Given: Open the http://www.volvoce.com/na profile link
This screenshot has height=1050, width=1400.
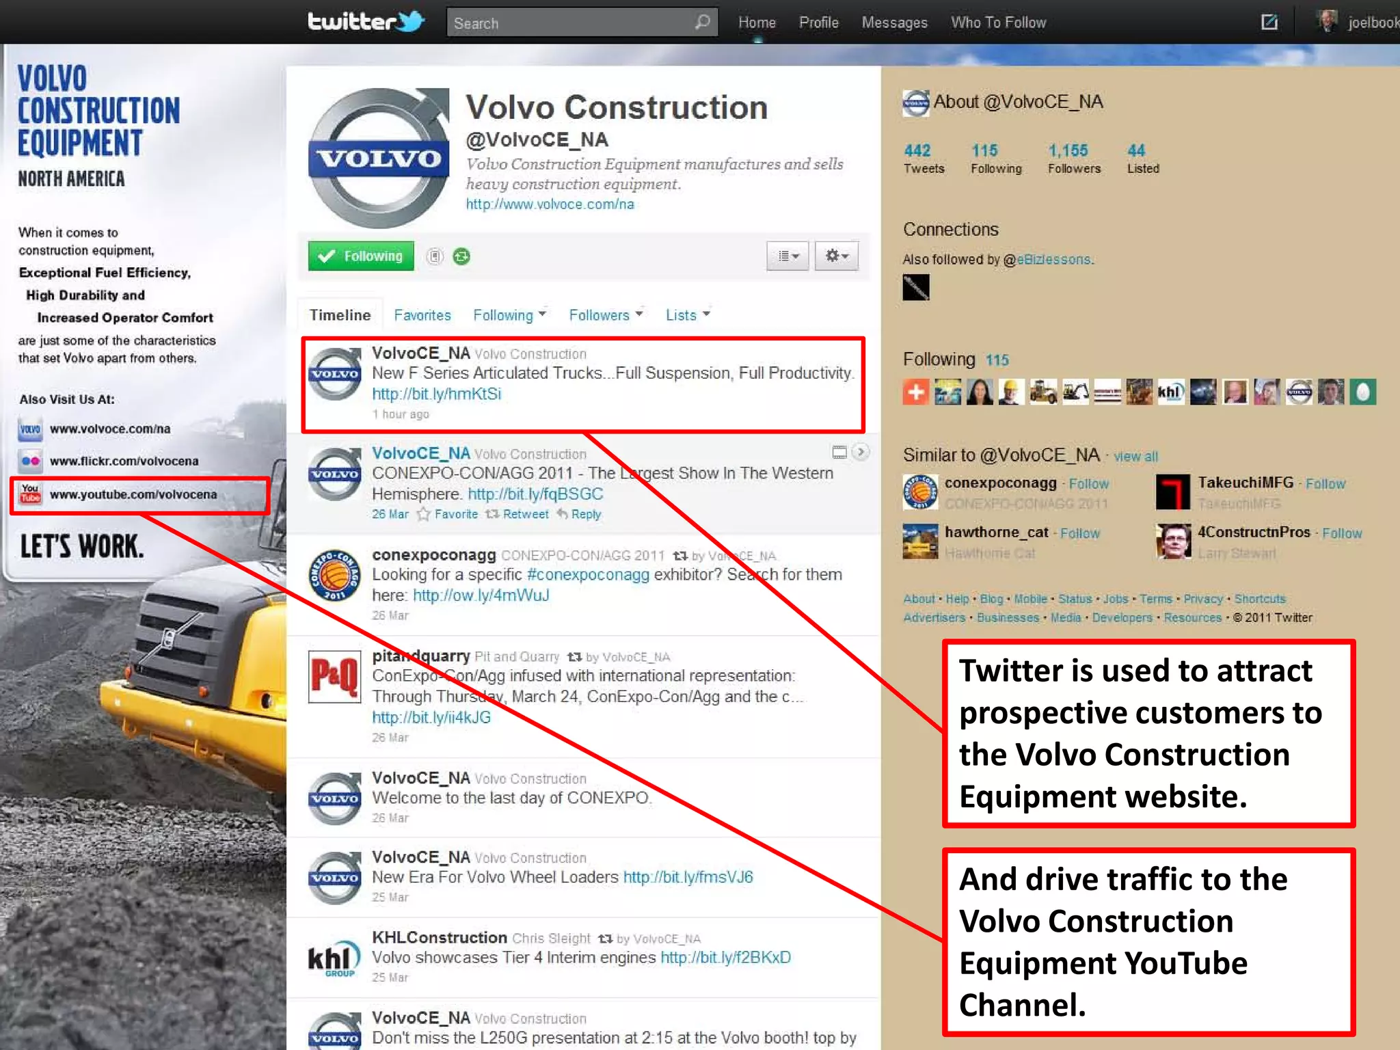Looking at the screenshot, I should coord(550,204).
